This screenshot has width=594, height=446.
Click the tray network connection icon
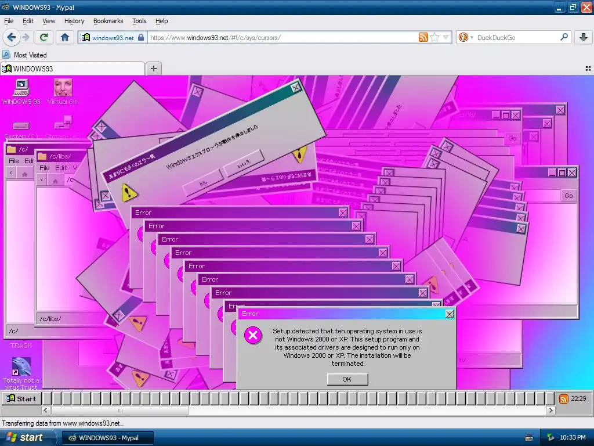click(x=550, y=438)
